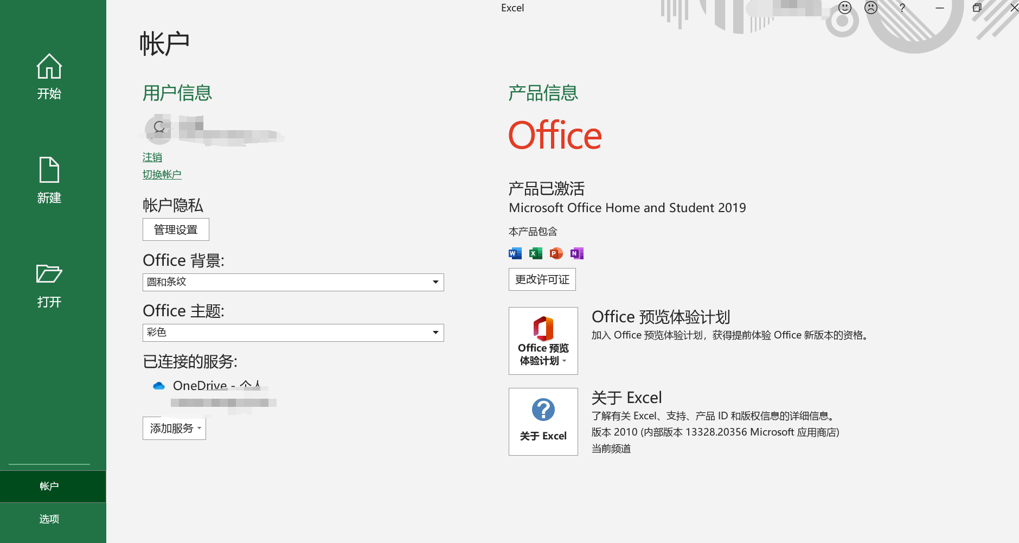The width and height of the screenshot is (1019, 543).
Task: Go to the 打开 open file page
Action: (49, 286)
